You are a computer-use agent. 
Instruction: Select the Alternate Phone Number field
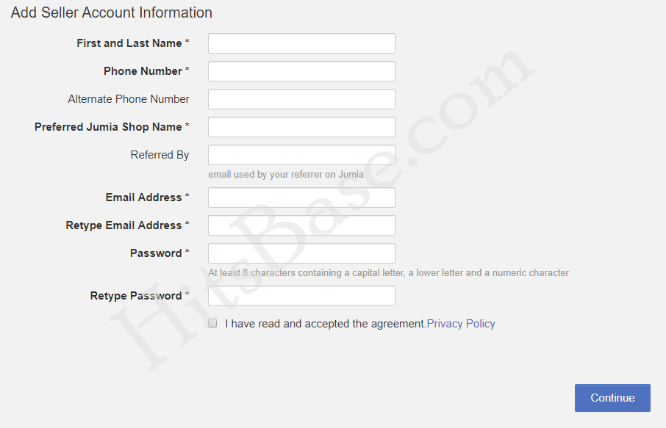[301, 98]
